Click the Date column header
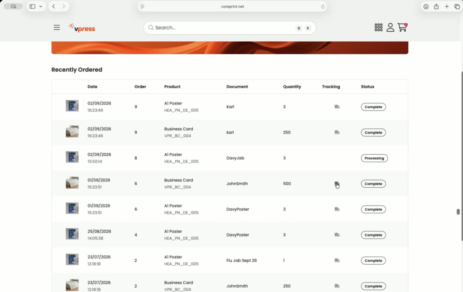463x292 pixels. pos(92,87)
